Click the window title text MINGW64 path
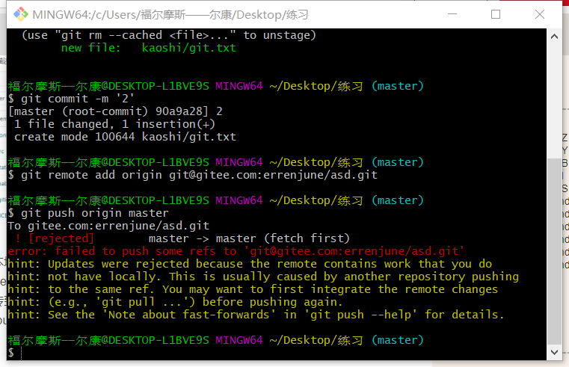This screenshot has width=569, height=367. click(170, 14)
